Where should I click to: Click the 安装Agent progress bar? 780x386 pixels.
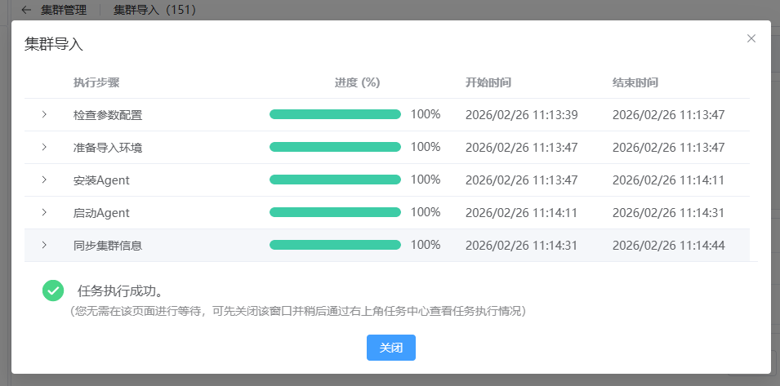(335, 180)
